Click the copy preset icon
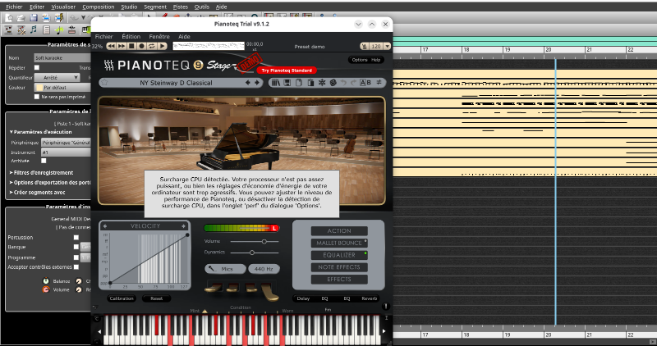 (299, 83)
